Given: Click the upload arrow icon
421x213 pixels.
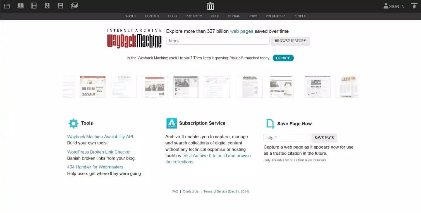Looking at the screenshot, I should click(x=414, y=6).
